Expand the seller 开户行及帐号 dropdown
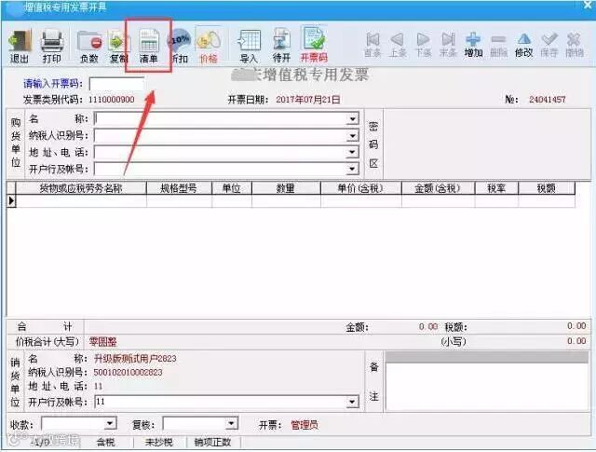Screen dimensions: 596x452 click(x=353, y=402)
